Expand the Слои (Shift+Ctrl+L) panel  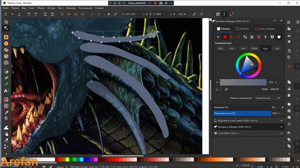point(281,133)
